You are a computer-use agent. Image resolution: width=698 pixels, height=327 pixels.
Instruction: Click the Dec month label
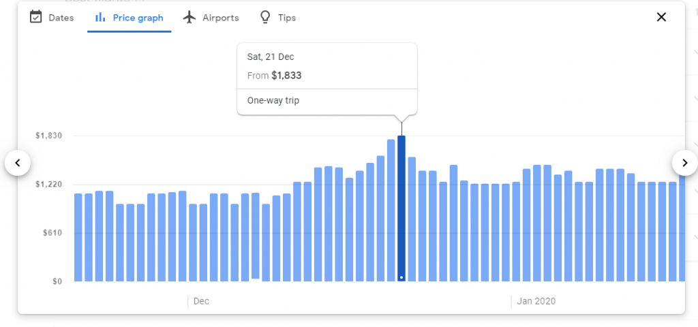pyautogui.click(x=201, y=301)
